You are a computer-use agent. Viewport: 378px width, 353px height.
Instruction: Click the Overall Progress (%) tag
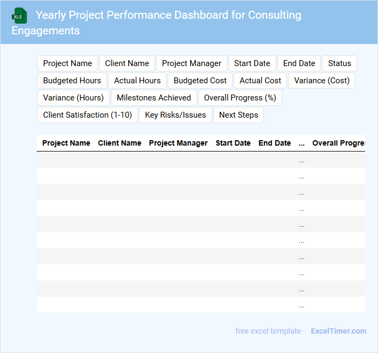click(x=240, y=98)
